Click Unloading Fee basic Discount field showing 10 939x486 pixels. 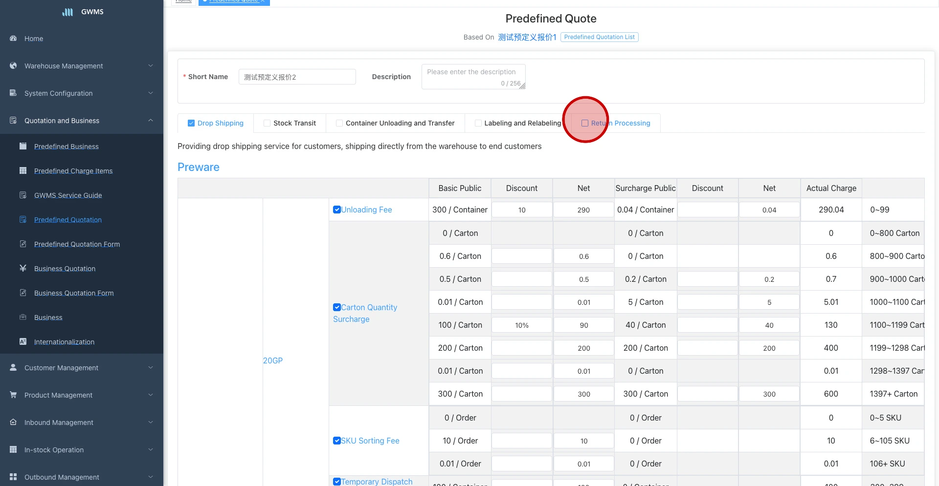[x=522, y=210]
